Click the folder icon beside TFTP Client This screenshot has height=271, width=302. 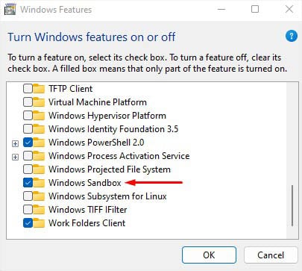tap(39, 89)
